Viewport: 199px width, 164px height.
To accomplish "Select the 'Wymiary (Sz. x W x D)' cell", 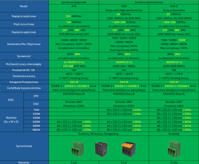I will click(12, 119).
